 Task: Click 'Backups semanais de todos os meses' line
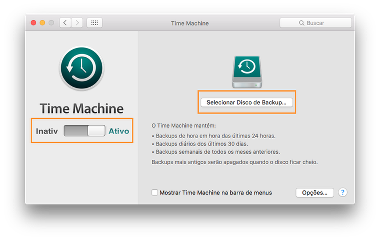(x=216, y=152)
